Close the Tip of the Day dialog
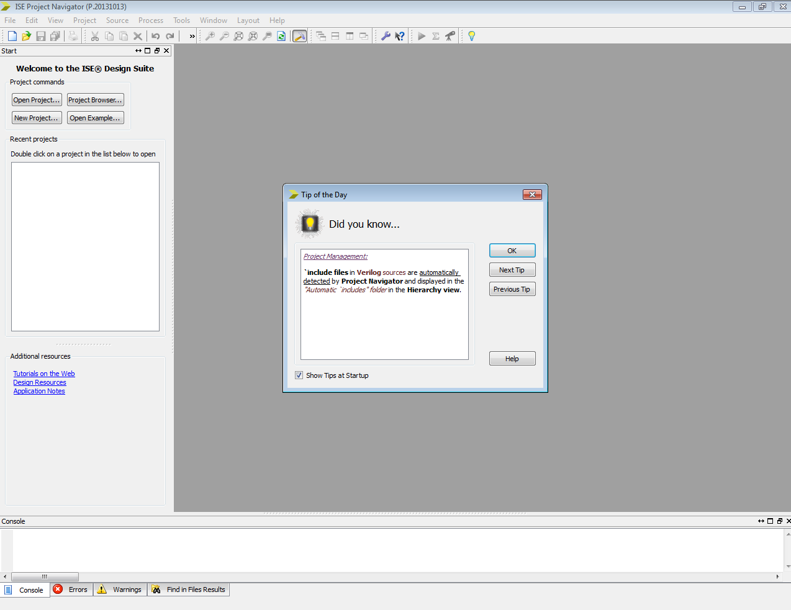Screen dimensions: 791x610 click(x=532, y=195)
